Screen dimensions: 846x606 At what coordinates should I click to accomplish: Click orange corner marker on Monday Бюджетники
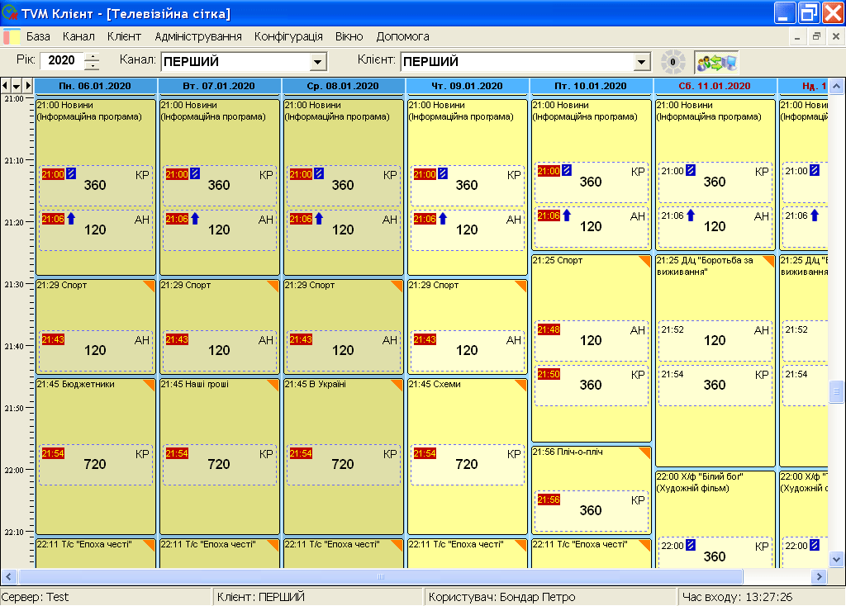[150, 384]
